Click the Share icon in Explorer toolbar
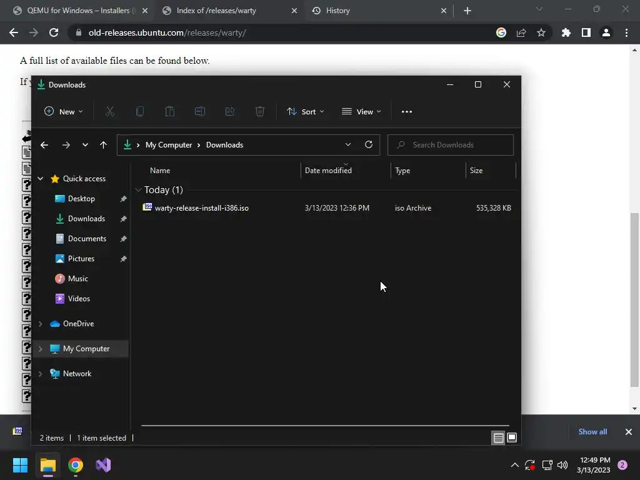Image resolution: width=640 pixels, height=480 pixels. pyautogui.click(x=230, y=111)
